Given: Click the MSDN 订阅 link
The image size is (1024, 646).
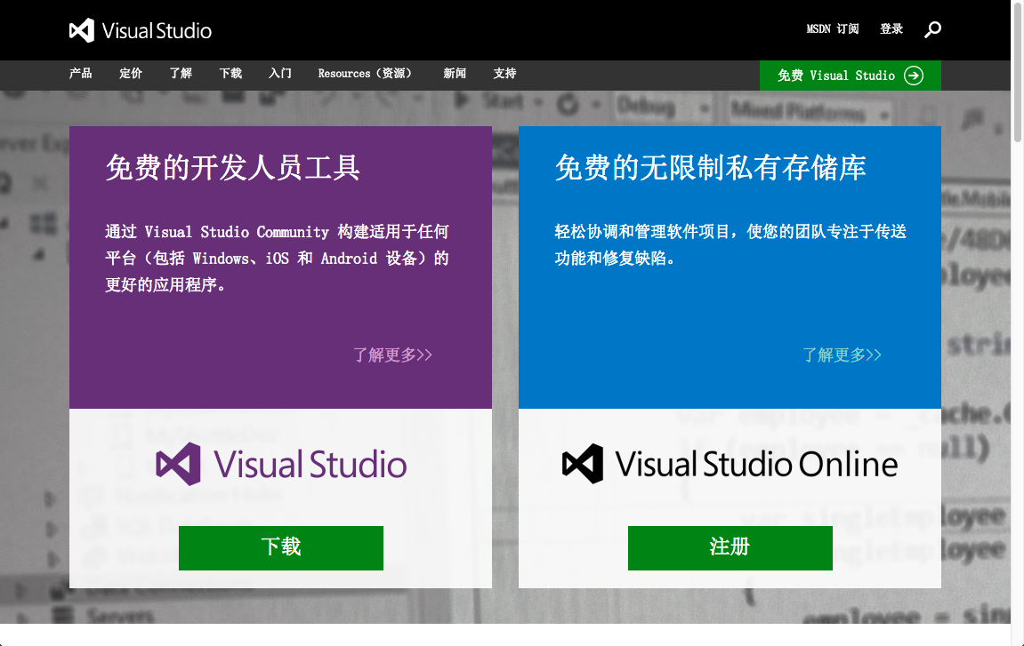Looking at the screenshot, I should click(833, 28).
